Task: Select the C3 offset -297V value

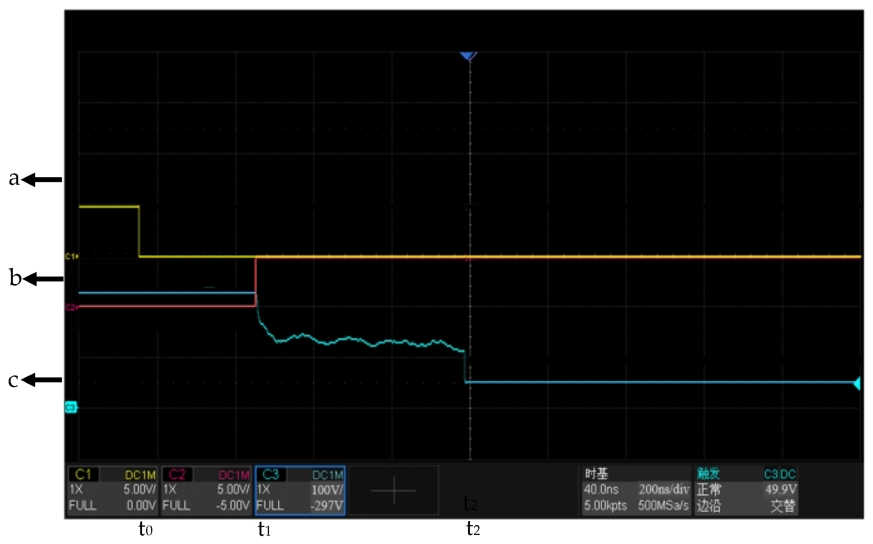Action: (327, 505)
